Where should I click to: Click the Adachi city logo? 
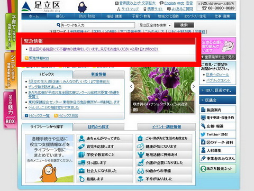tap(41, 7)
